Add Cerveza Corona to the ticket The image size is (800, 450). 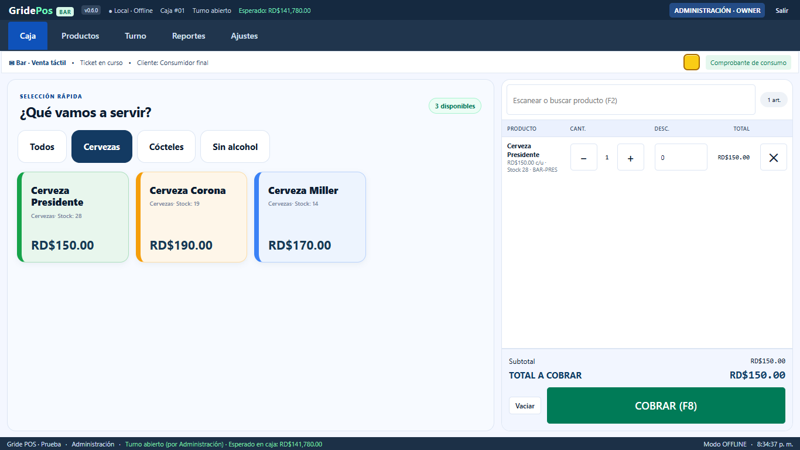click(192, 217)
